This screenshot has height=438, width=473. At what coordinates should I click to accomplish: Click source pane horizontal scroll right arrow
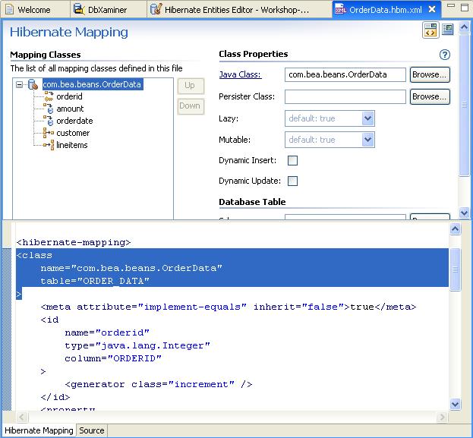click(442, 418)
